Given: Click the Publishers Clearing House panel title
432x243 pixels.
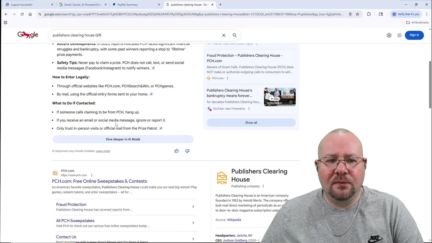Looking at the screenshot, I should [259, 175].
